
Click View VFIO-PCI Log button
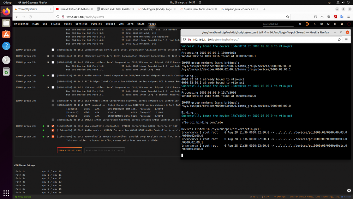coord(70,150)
